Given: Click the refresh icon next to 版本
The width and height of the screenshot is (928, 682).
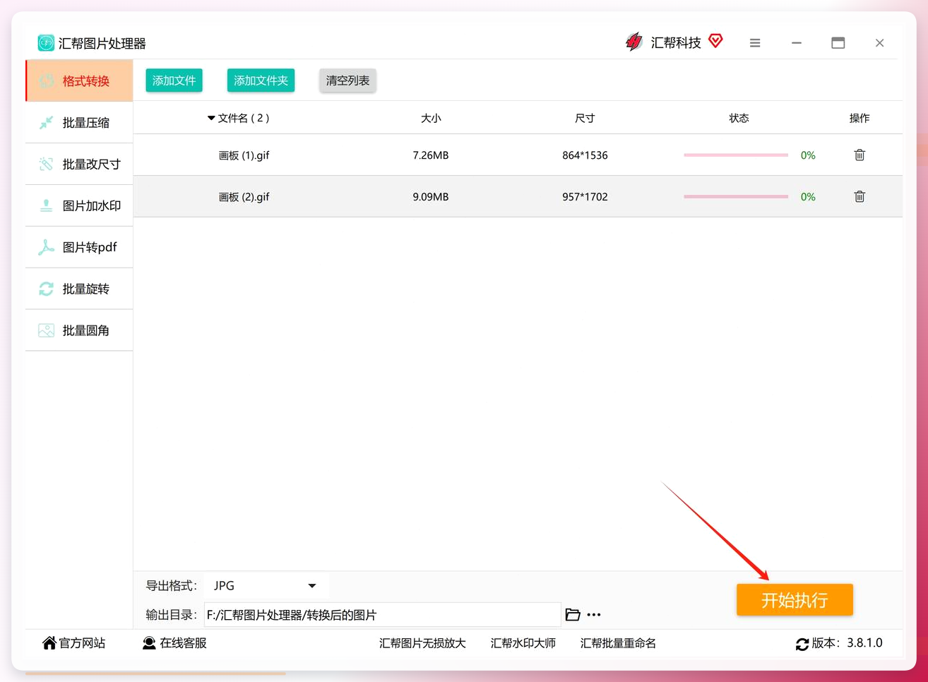Looking at the screenshot, I should click(x=802, y=644).
